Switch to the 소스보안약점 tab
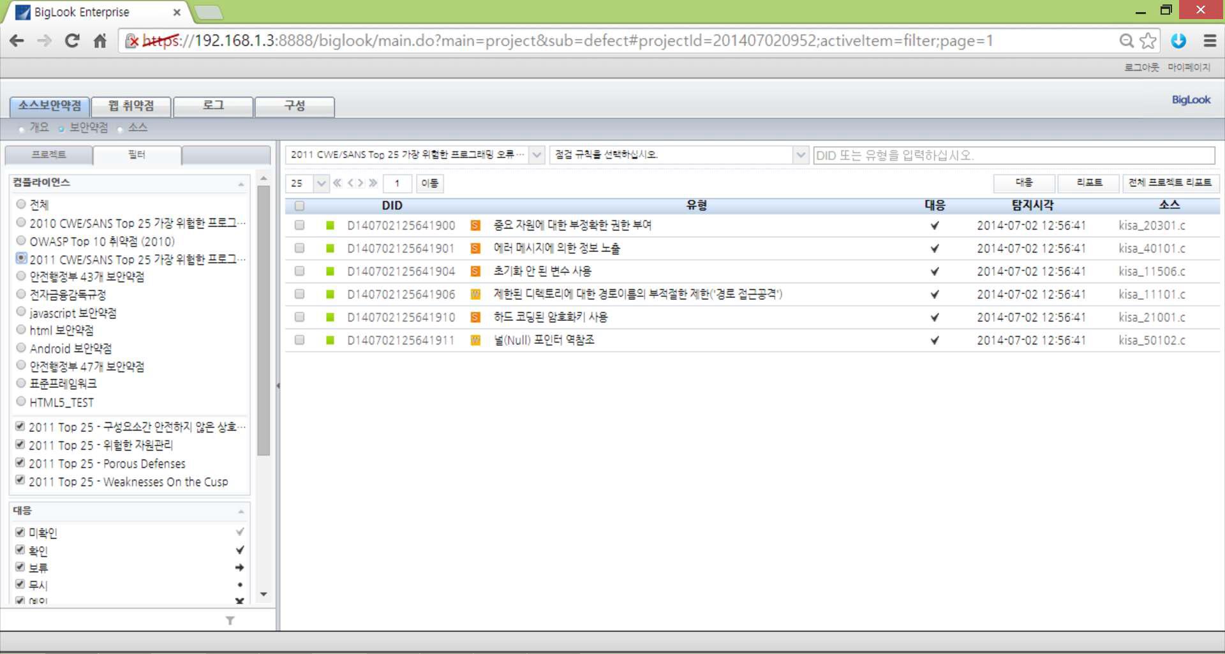This screenshot has height=654, width=1225. [50, 106]
